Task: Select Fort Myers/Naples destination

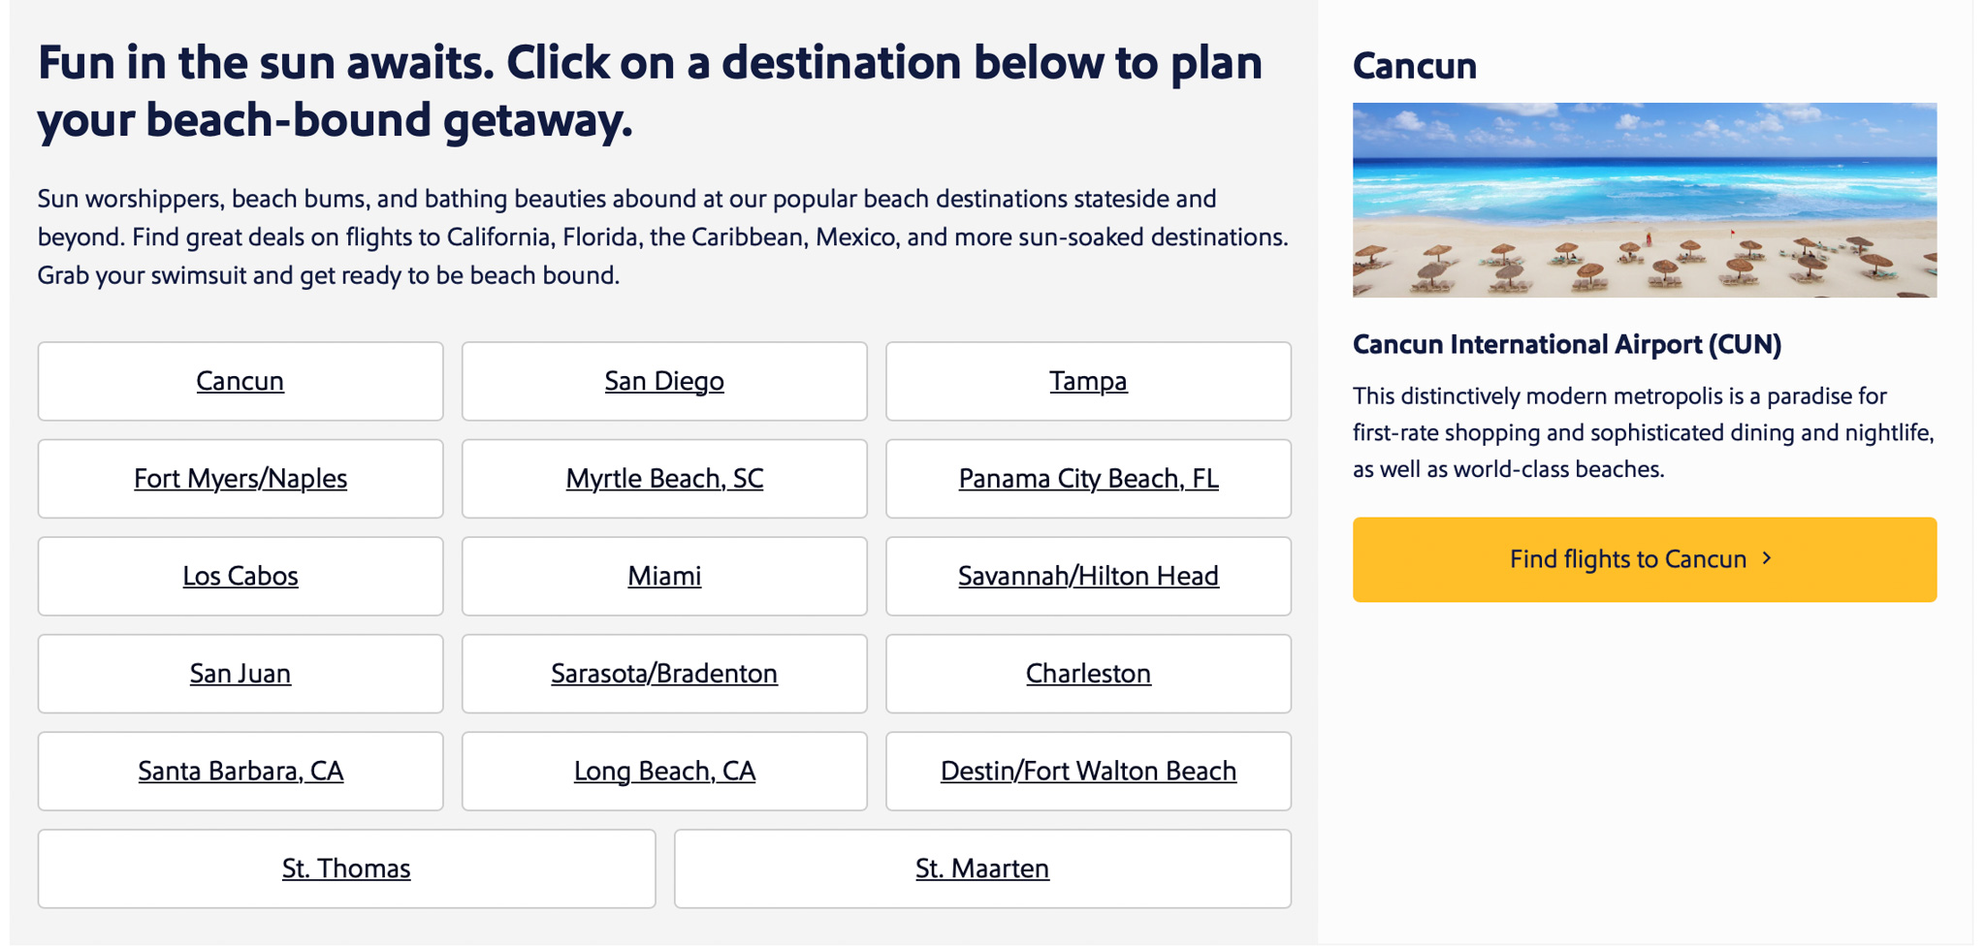Action: pyautogui.click(x=240, y=479)
